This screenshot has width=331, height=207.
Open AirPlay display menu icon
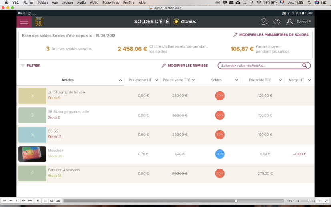(x=245, y=2)
